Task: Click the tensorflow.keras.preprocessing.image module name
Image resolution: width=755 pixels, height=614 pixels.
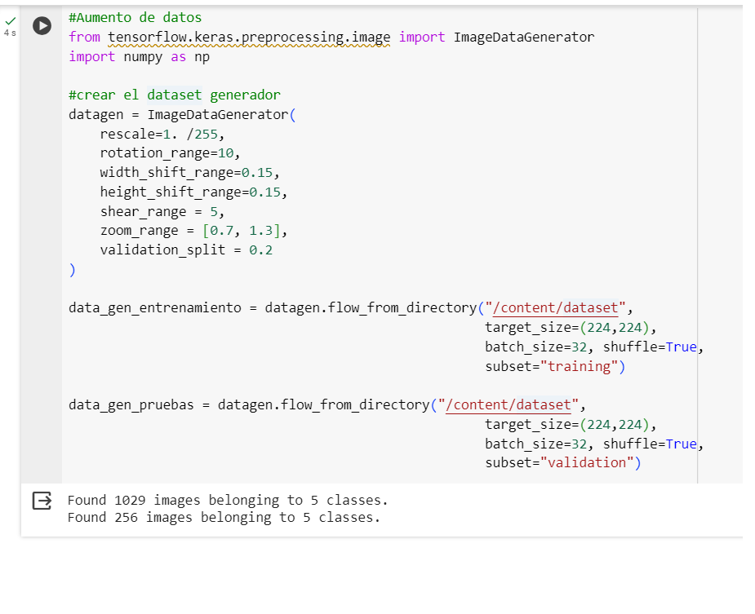Action: pos(249,37)
